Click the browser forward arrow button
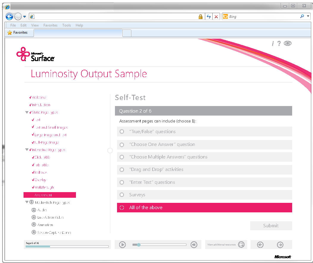Image resolution: width=313 pixels, height=263 pixels. pos(18,16)
